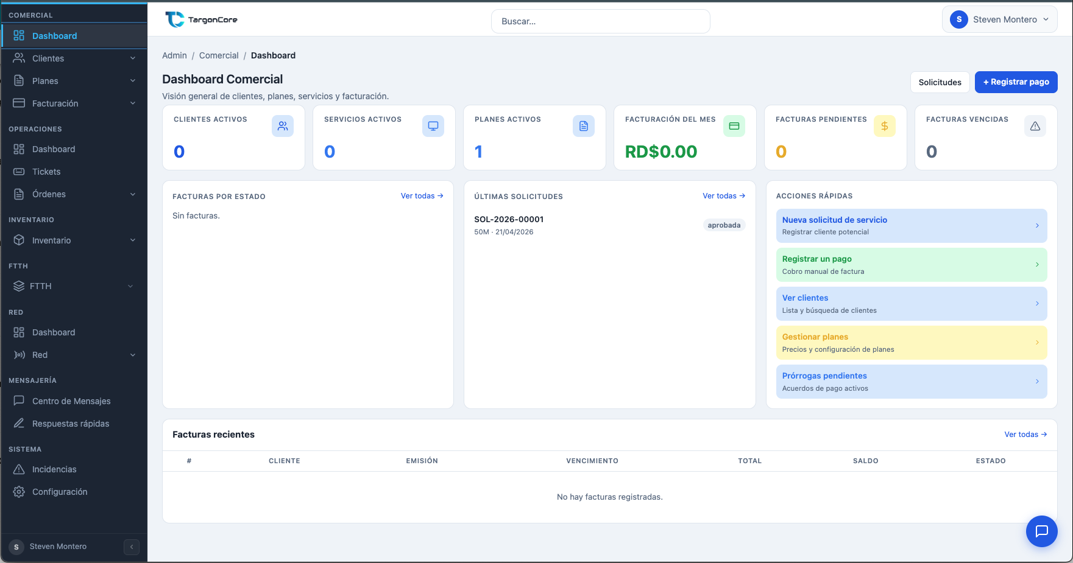
Task: Click the Registrar pago button
Action: [1016, 82]
